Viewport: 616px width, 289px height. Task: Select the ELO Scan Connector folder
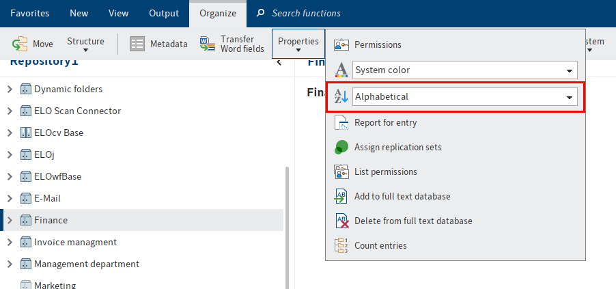coord(77,111)
